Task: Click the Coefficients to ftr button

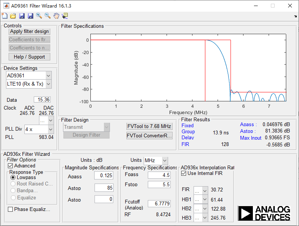Action: (x=29, y=40)
